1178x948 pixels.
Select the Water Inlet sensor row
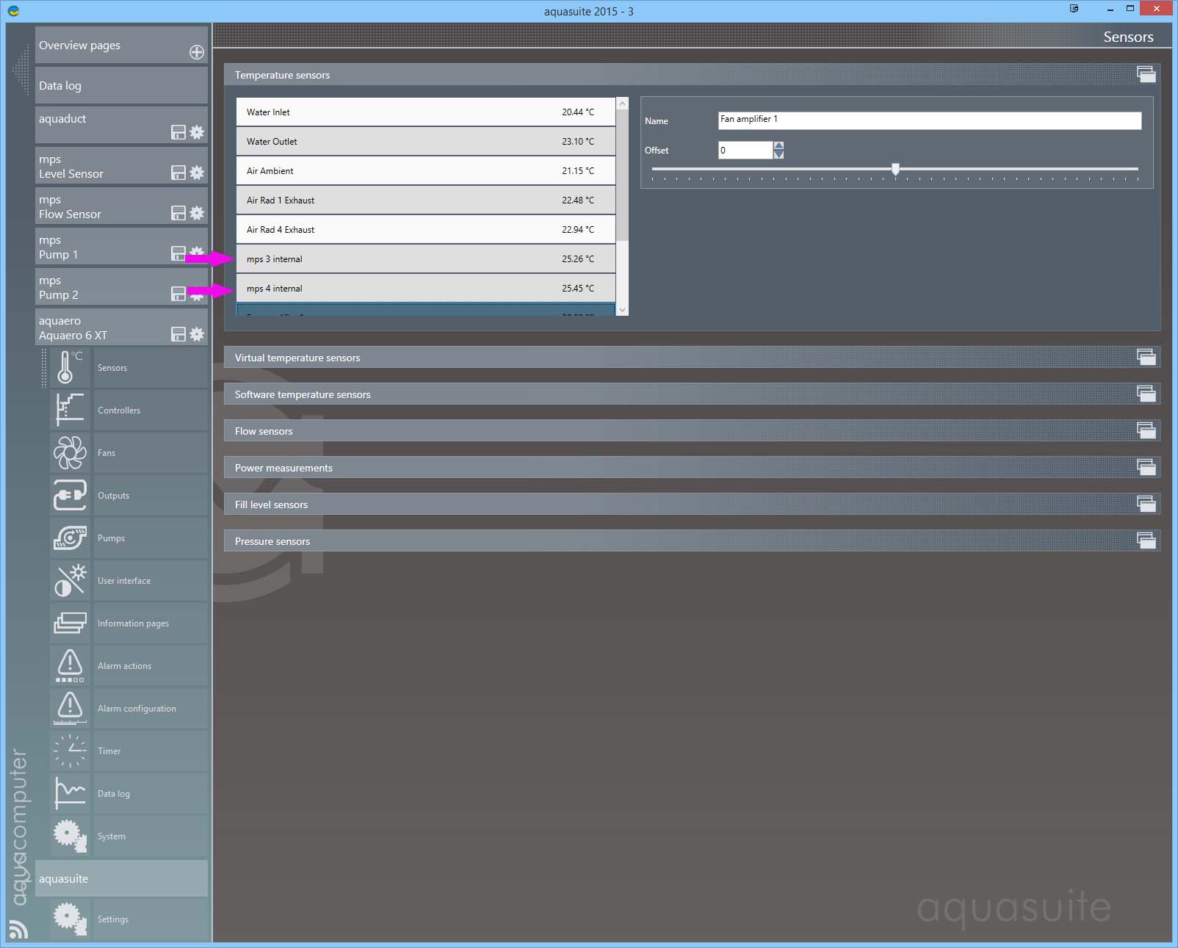point(426,112)
